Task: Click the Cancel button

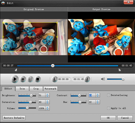Action: pyautogui.click(x=125, y=118)
